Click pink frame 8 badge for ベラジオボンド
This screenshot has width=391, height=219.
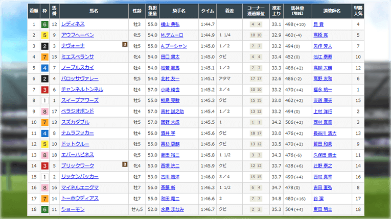coord(46,112)
